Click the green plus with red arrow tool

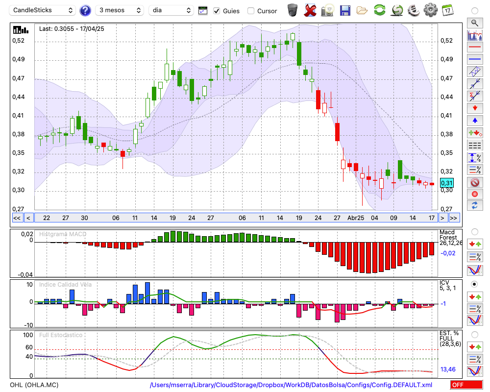coord(475,133)
